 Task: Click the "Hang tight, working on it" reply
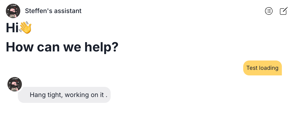pos(64,95)
